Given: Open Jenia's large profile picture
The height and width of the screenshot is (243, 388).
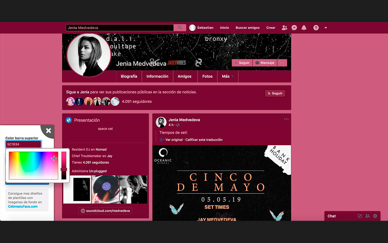Looking at the screenshot, I should (89, 55).
